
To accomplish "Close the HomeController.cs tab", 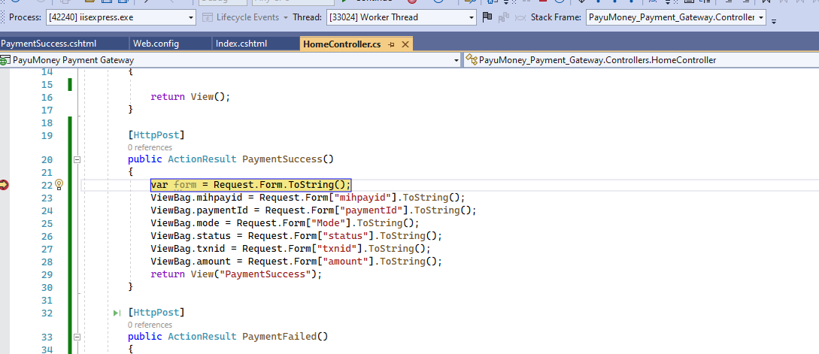I will click(405, 44).
